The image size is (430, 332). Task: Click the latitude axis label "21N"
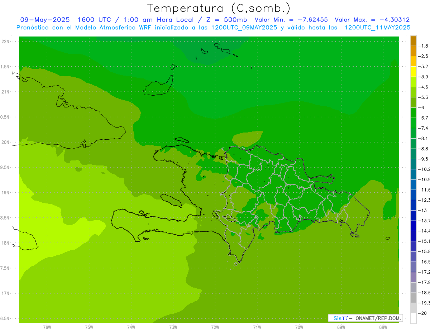click(x=5, y=92)
